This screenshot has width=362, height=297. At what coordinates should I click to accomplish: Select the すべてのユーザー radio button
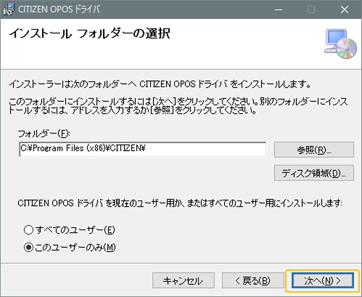(29, 230)
